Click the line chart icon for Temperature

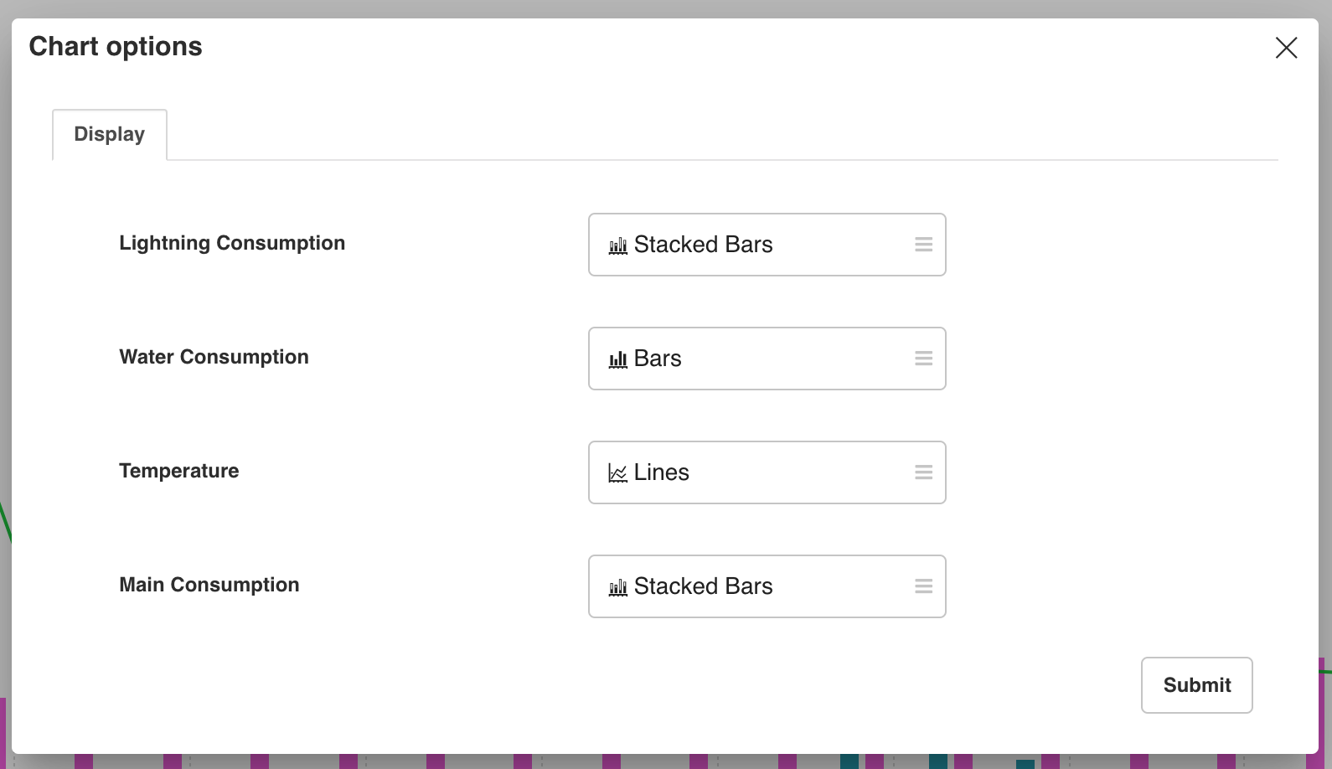[x=618, y=473]
